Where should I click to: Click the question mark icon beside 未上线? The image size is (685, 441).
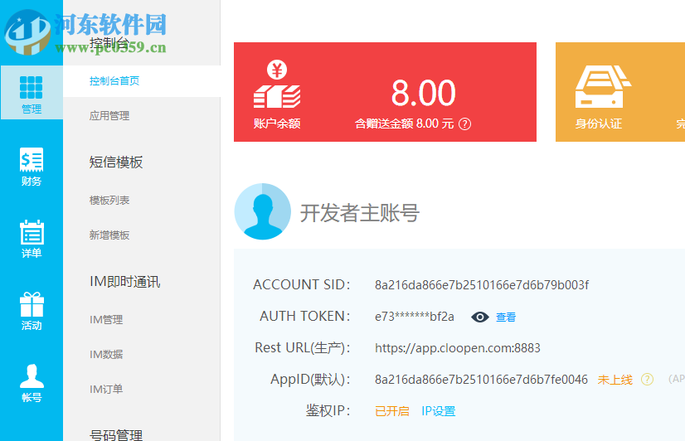(647, 380)
